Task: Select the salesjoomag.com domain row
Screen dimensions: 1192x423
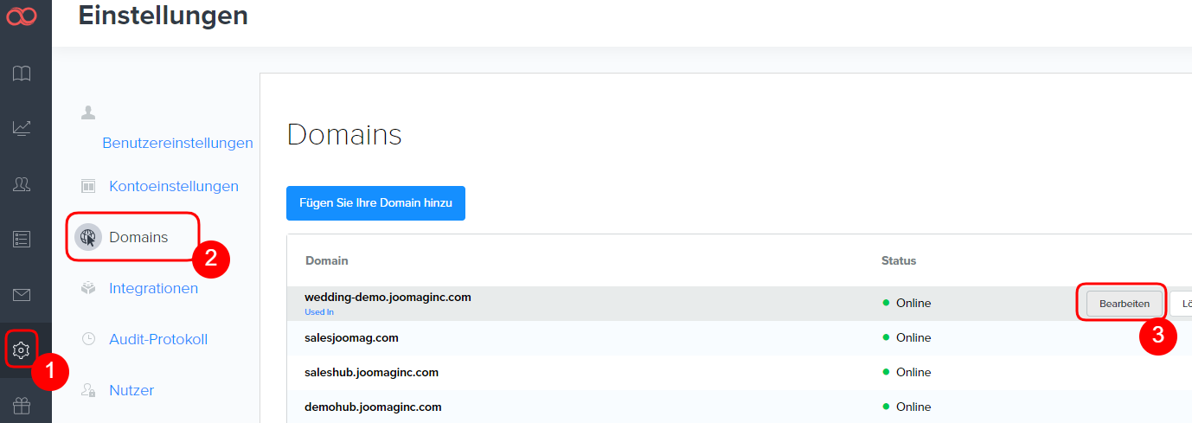Action: point(351,337)
